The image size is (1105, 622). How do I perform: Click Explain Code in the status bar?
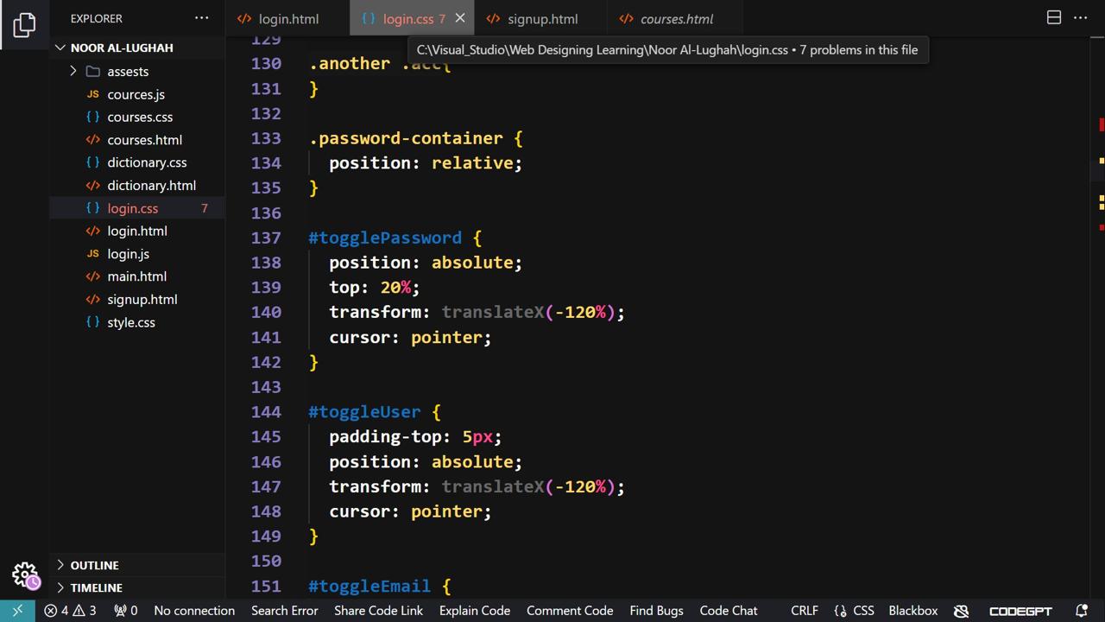[475, 610]
